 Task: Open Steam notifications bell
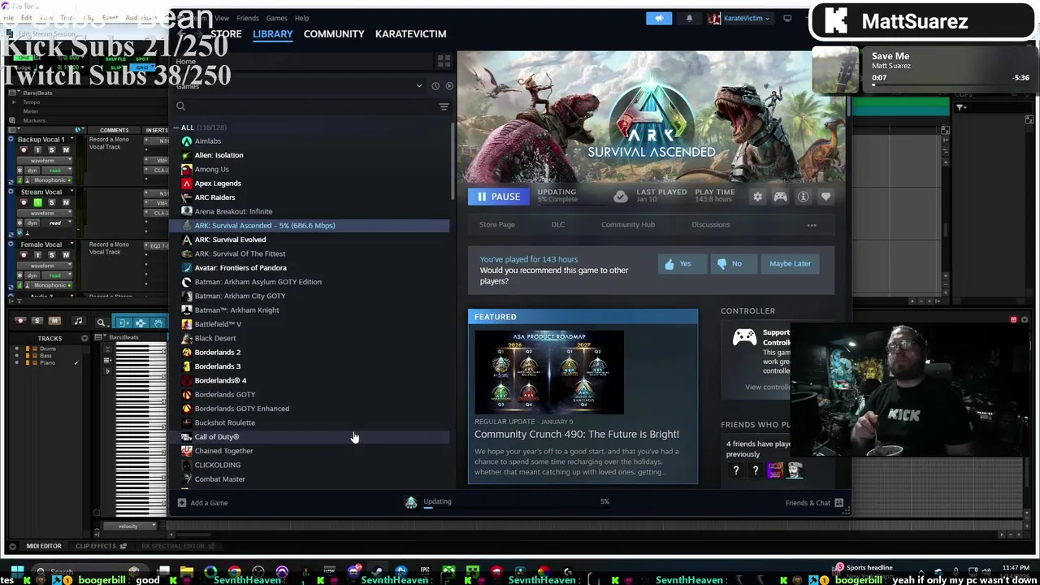coord(689,18)
